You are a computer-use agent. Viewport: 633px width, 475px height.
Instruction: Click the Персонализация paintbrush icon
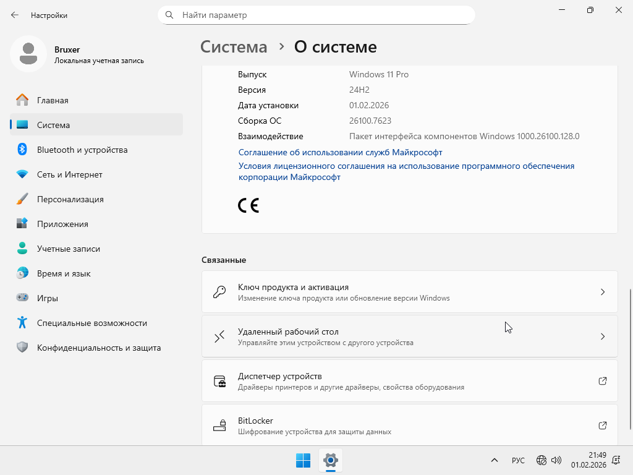pos(22,199)
